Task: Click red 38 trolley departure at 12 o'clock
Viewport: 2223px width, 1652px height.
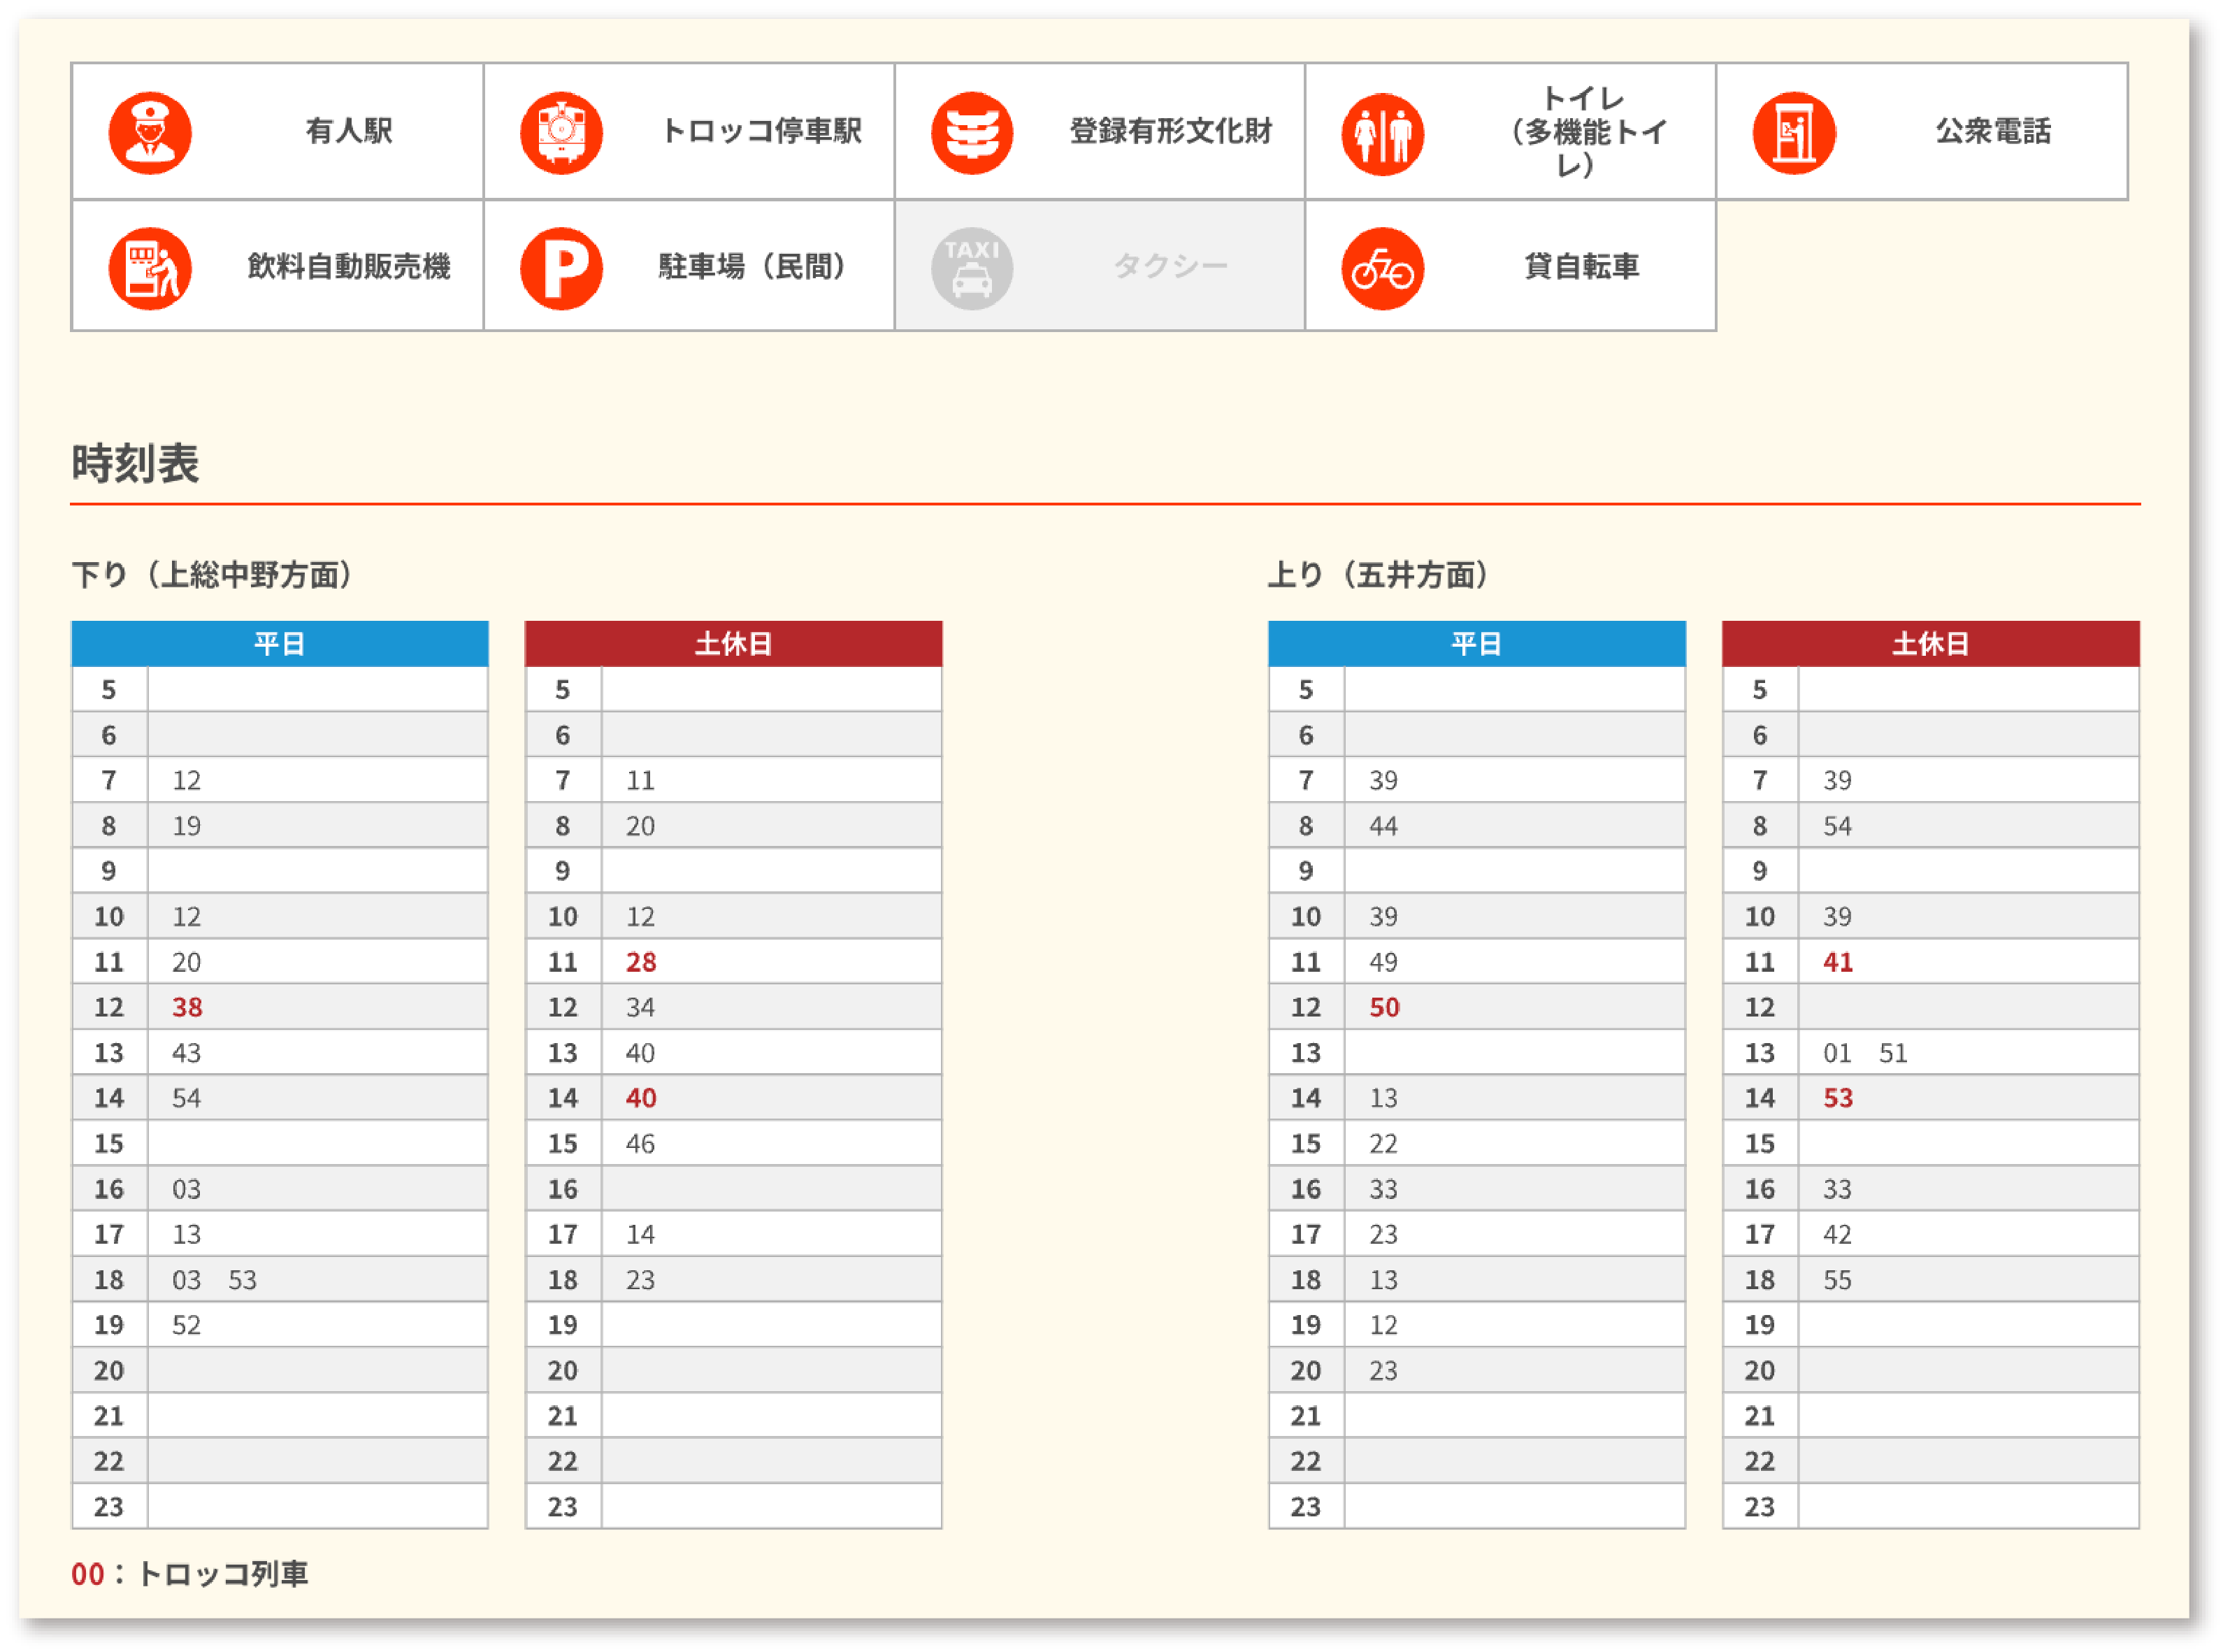Action: [x=187, y=1007]
